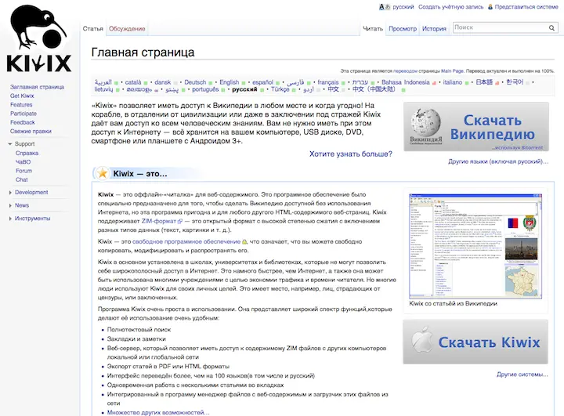Open Forum under Support
Image resolution: width=564 pixels, height=416 pixels.
click(x=23, y=171)
